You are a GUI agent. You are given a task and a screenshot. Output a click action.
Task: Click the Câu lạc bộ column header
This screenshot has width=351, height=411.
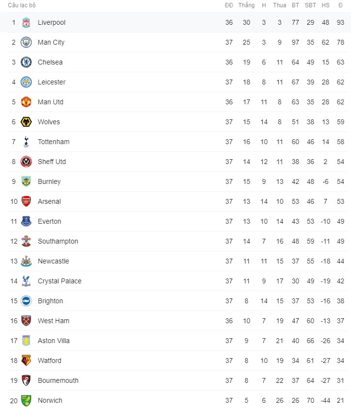(x=22, y=5)
